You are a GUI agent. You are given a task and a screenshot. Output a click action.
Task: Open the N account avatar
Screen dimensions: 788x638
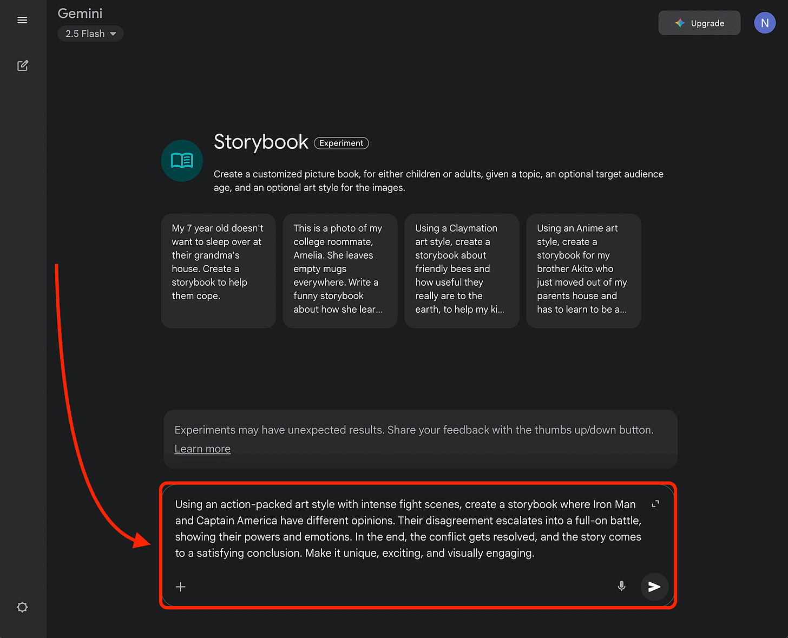click(765, 23)
